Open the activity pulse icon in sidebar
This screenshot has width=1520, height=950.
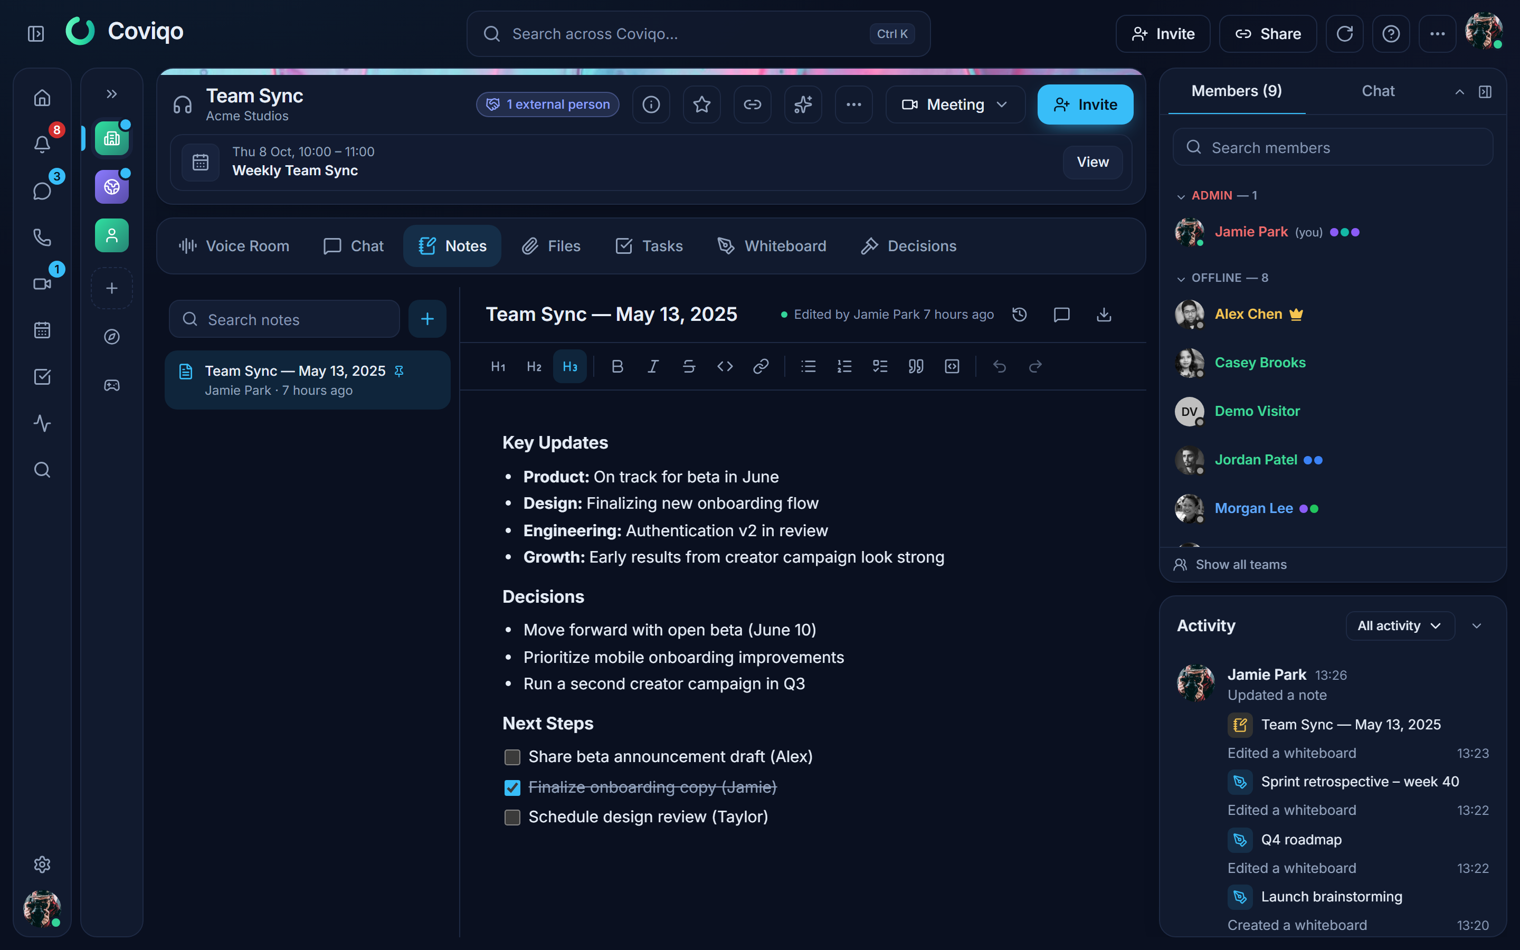click(42, 423)
